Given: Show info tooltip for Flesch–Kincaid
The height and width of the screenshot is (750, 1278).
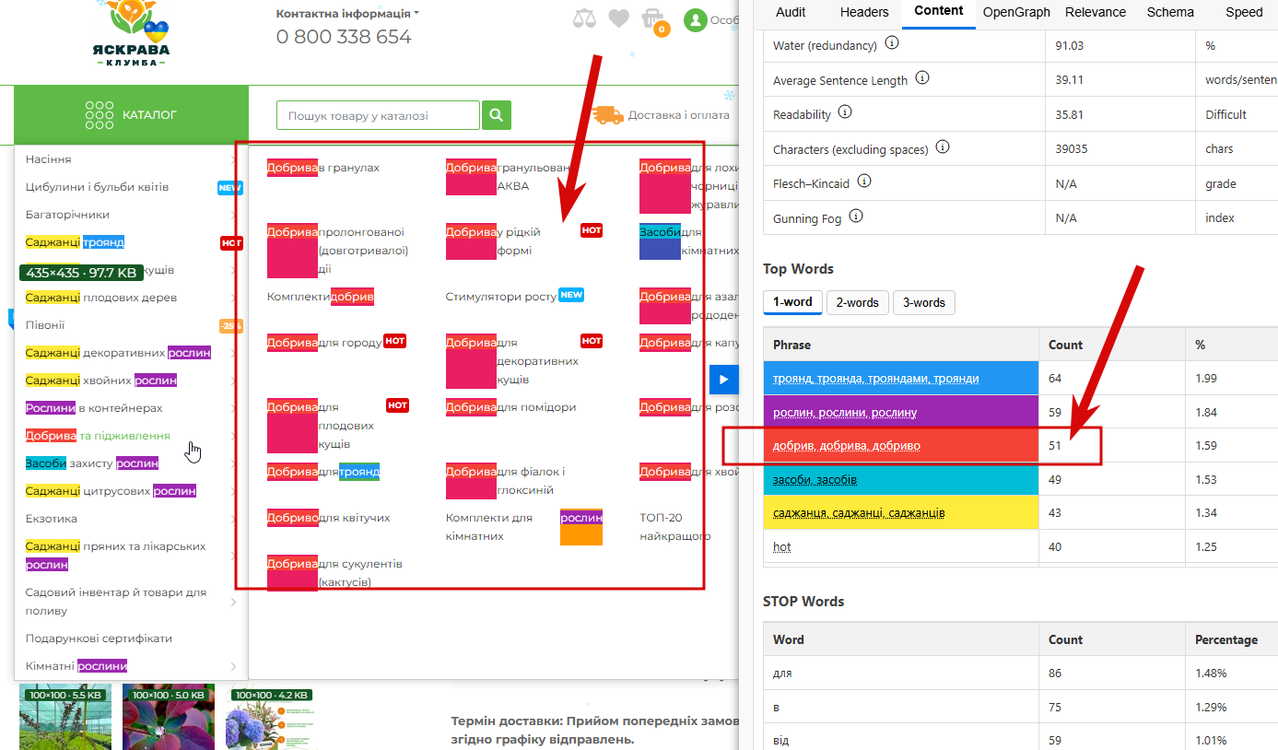Looking at the screenshot, I should pyautogui.click(x=863, y=182).
